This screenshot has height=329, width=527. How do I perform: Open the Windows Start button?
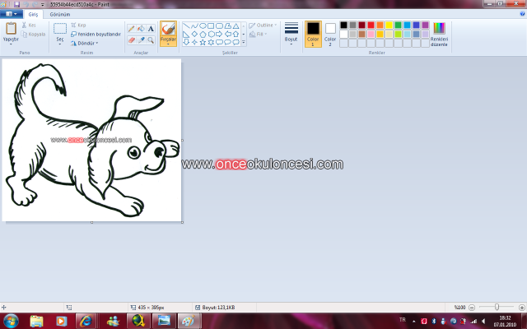click(x=11, y=321)
